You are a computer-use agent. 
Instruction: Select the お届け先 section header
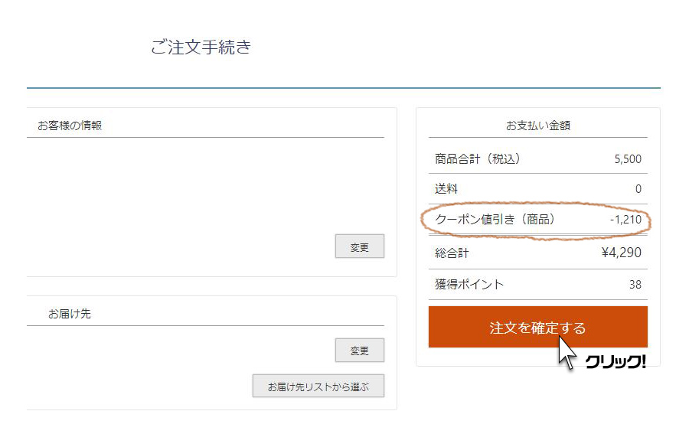(70, 313)
